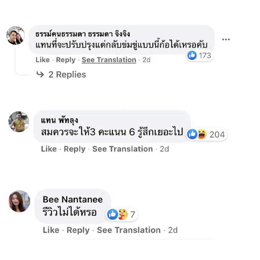Open แทน พัทลุง's profile picture

coord(18,122)
